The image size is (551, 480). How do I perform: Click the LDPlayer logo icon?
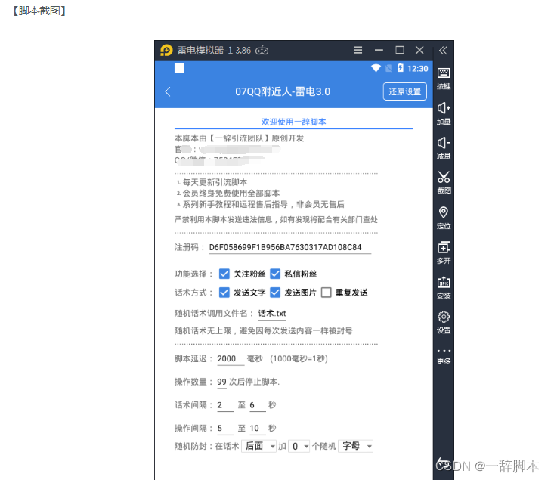click(166, 50)
